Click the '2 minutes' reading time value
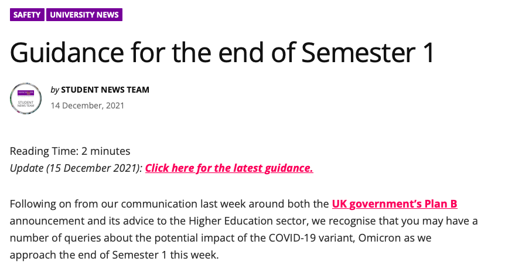The image size is (505, 275). (x=106, y=151)
